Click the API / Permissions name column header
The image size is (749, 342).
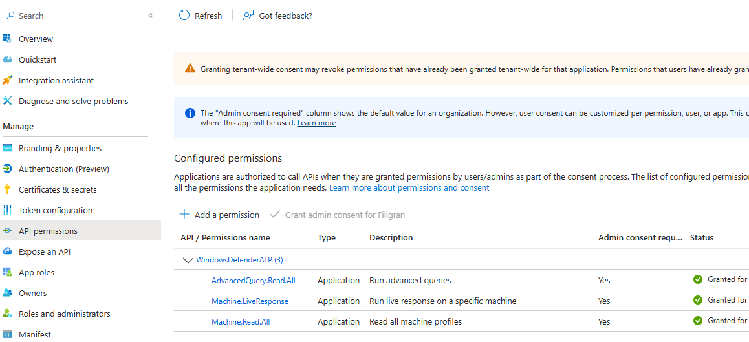226,237
